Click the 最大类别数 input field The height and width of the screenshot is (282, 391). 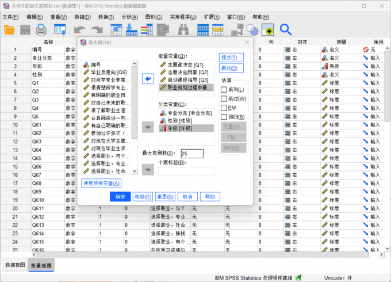click(192, 154)
